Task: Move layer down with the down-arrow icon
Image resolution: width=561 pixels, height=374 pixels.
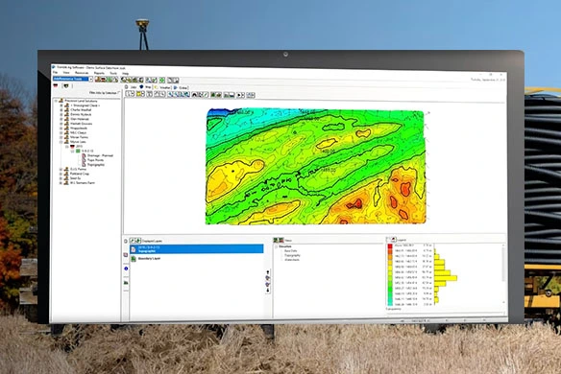Action: [x=268, y=290]
